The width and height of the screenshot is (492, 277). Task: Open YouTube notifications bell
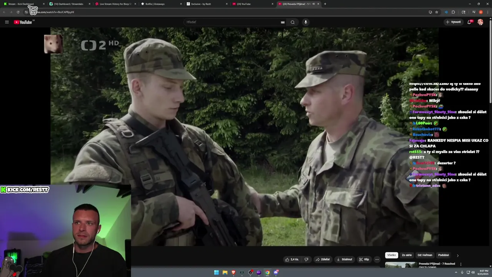(469, 22)
